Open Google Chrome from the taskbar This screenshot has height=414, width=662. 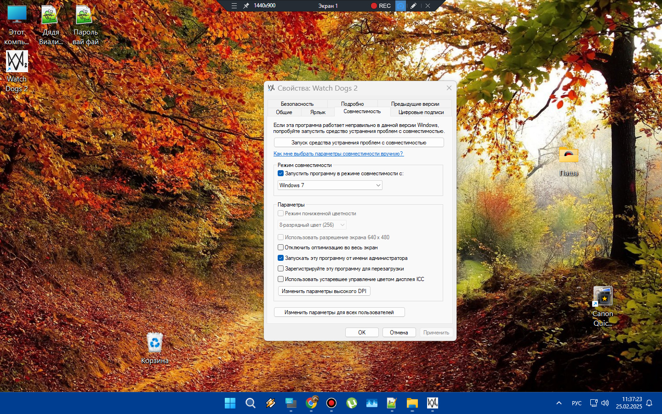click(311, 403)
